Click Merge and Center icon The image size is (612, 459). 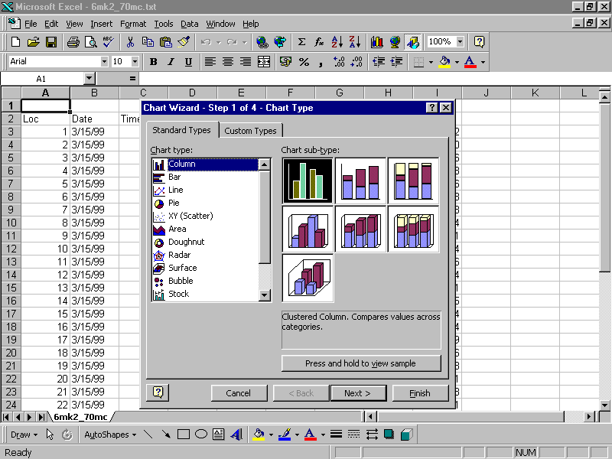coord(264,62)
